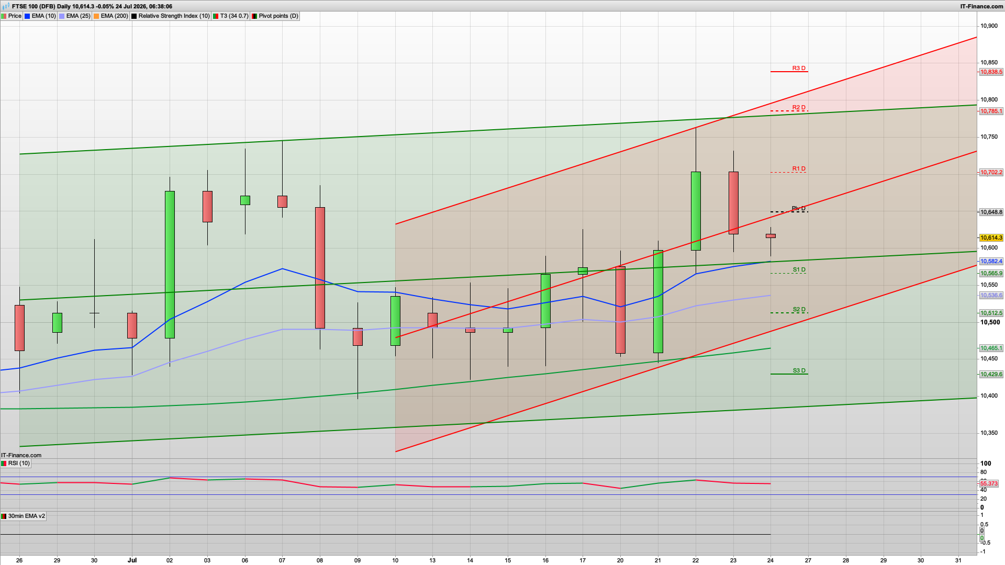Click the green candle on 21 Jul
Image resolution: width=1005 pixels, height=565 pixels.
(658, 301)
